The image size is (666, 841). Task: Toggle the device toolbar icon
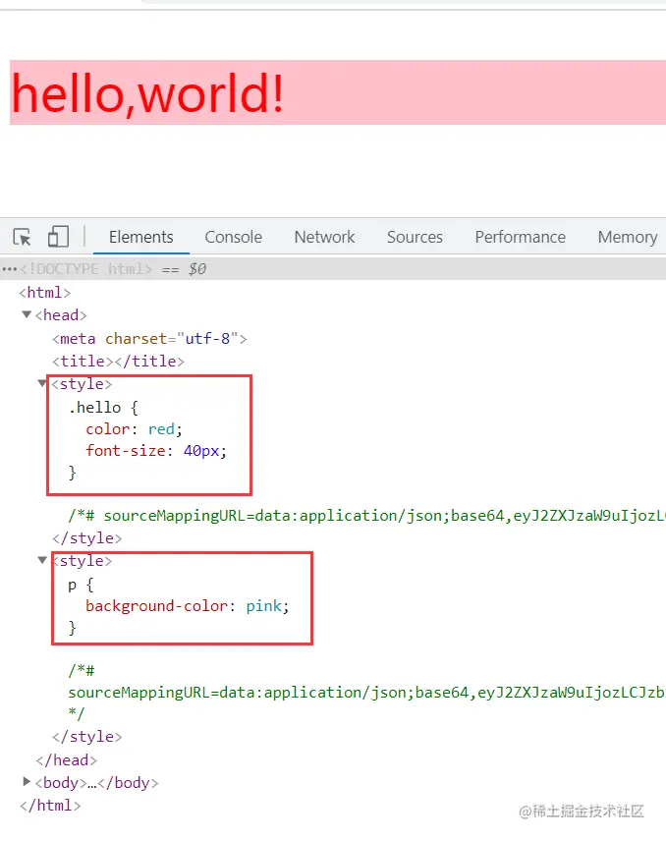[59, 237]
